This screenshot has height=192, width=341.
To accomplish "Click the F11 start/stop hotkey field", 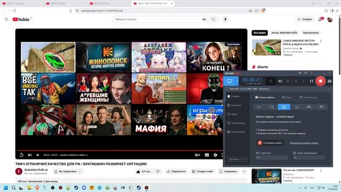I will point(272,158).
